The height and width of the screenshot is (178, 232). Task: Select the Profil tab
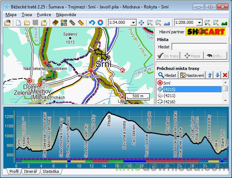pos(14,171)
